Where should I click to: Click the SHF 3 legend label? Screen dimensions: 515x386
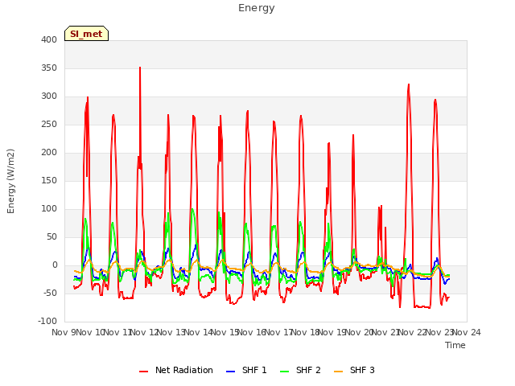(362, 370)
